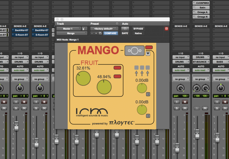Click the ST-BOUNCE channel volume fader
The height and width of the screenshot is (159, 229).
coord(197,134)
